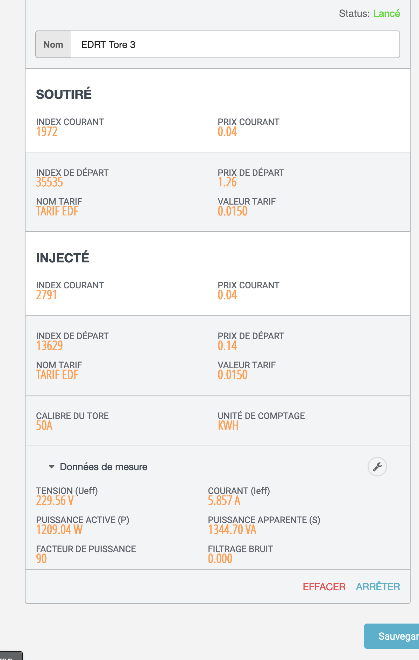Stop the meter with ARRÊTER
Image resolution: width=419 pixels, height=660 pixels.
tap(378, 587)
